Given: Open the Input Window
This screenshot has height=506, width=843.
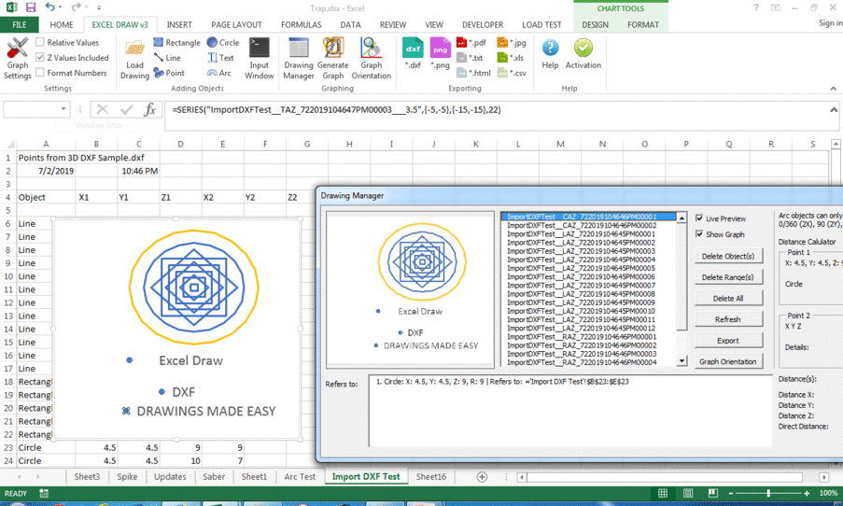Looking at the screenshot, I should pos(260,59).
